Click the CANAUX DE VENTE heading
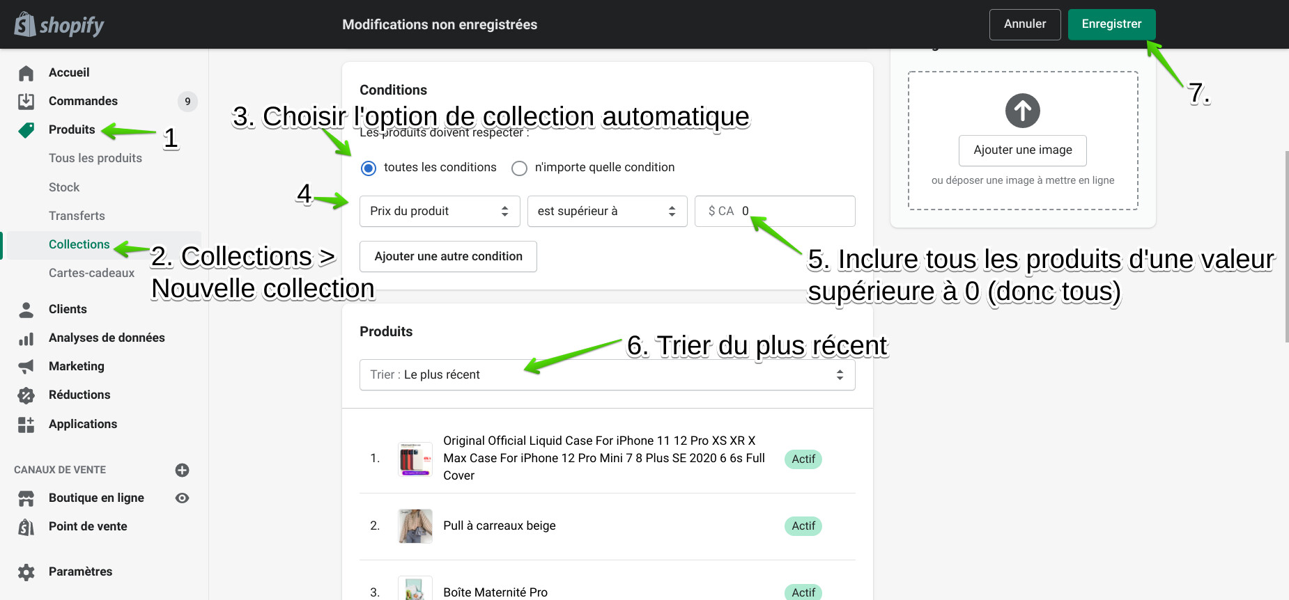 coord(60,470)
